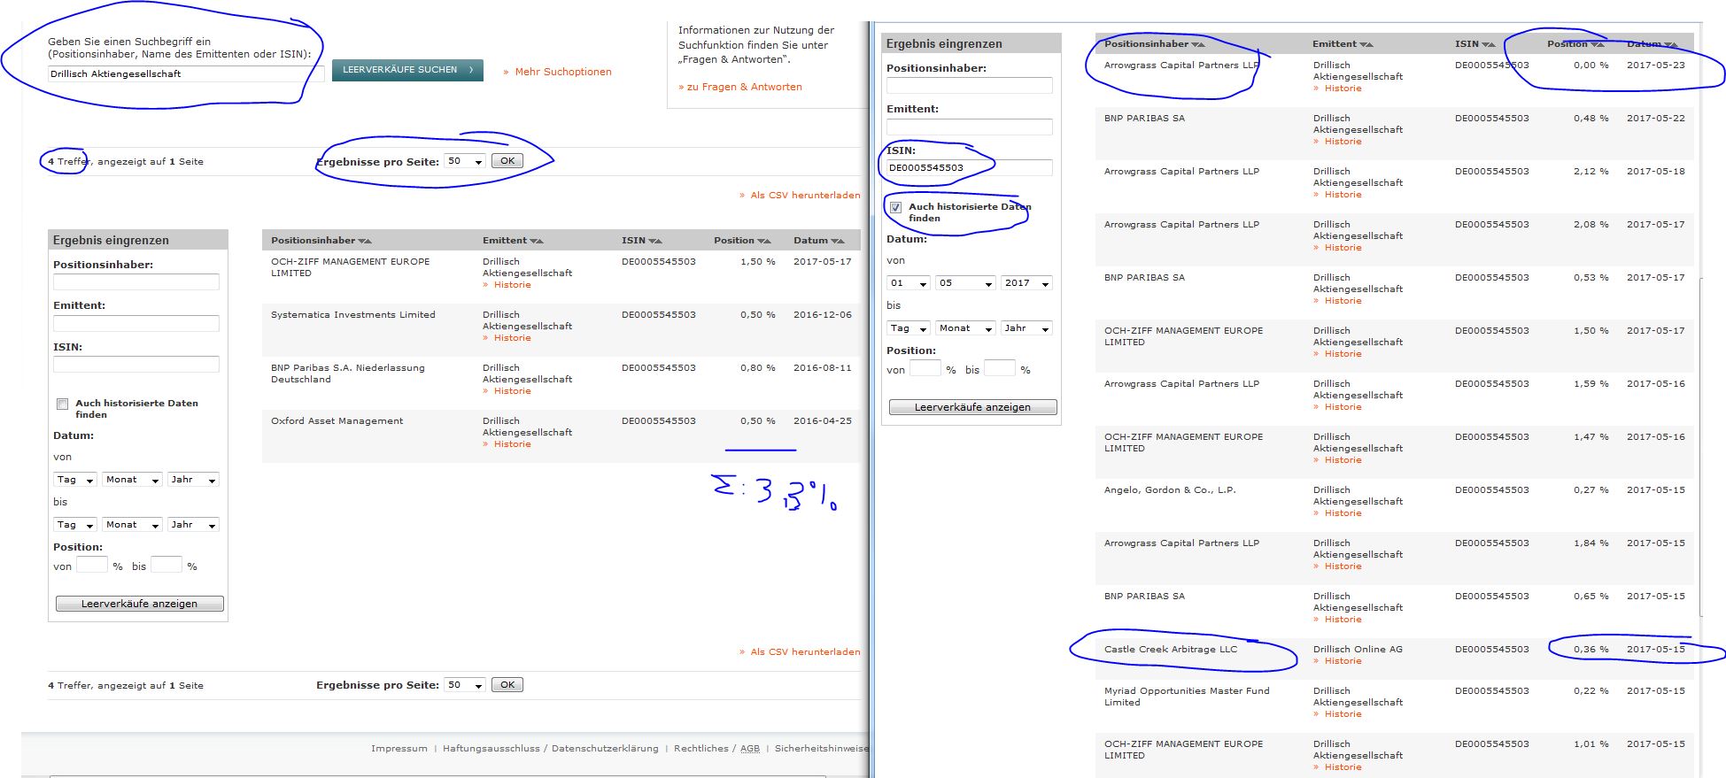This screenshot has width=1726, height=778.
Task: Click sort arrows beside Emittent in left table
Action: pyautogui.click(x=537, y=241)
